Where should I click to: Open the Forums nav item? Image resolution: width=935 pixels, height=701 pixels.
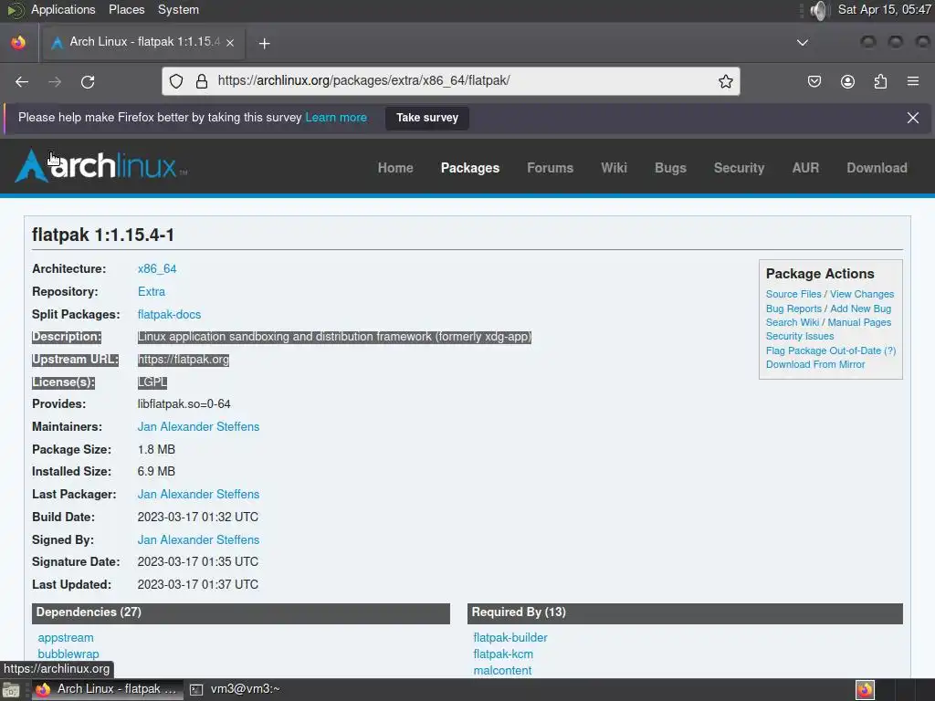click(550, 168)
